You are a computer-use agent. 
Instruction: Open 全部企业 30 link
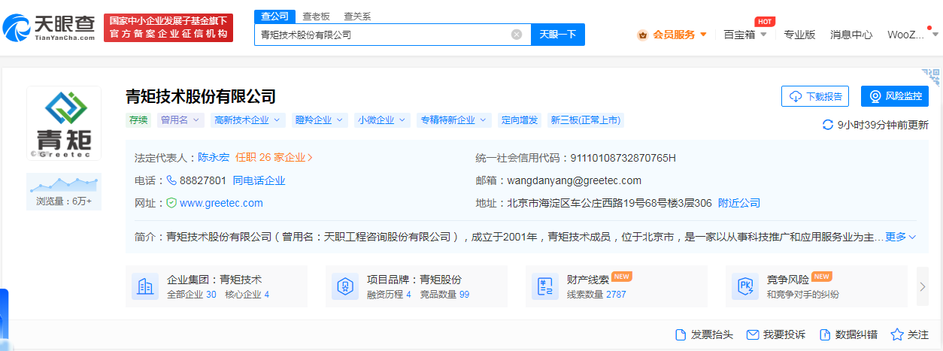click(192, 295)
